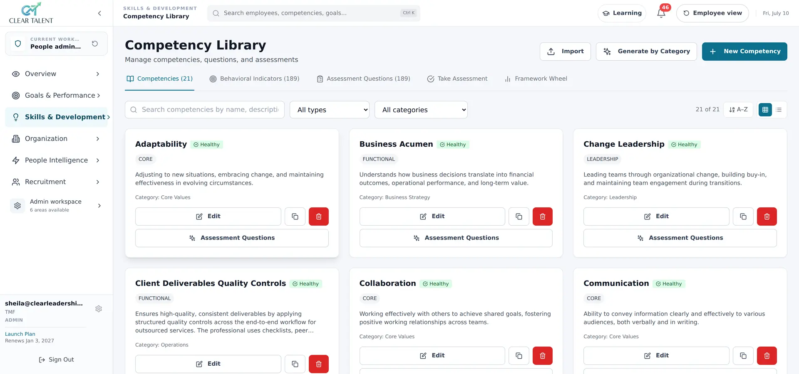
Task: Expand Overview in the sidebar
Action: [x=56, y=74]
